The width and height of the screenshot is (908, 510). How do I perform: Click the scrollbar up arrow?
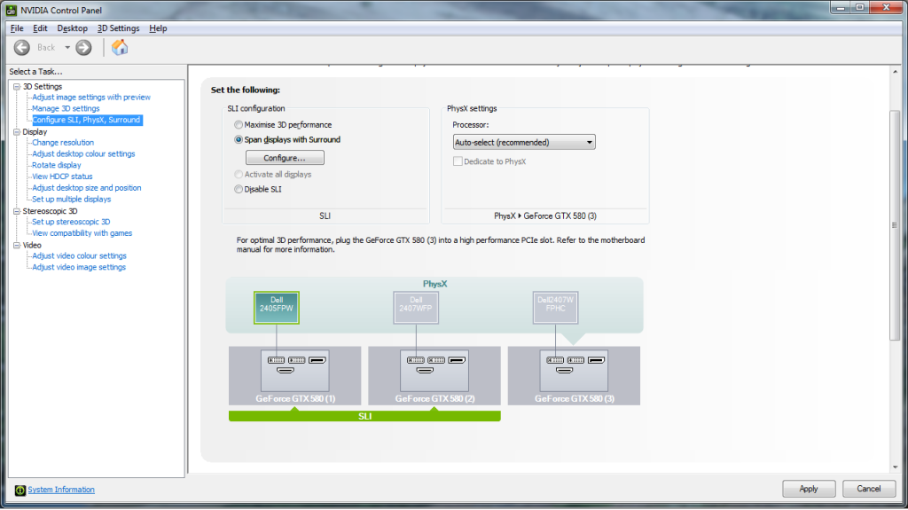[896, 72]
